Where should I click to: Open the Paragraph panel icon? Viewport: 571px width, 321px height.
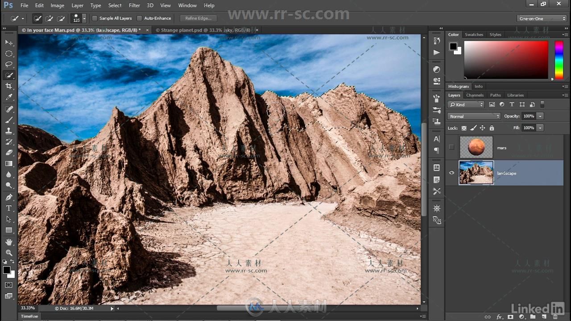437,151
